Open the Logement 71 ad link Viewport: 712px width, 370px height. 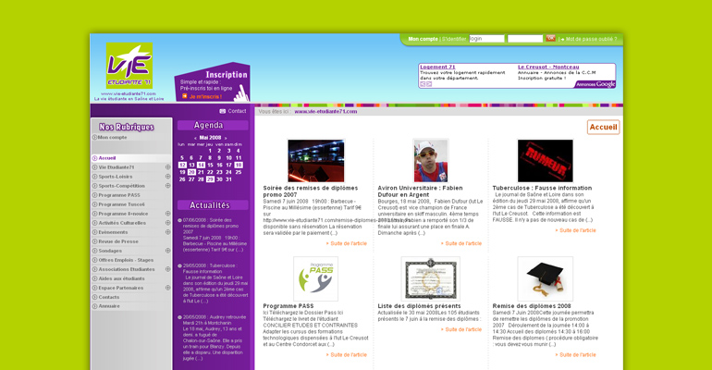(x=437, y=67)
